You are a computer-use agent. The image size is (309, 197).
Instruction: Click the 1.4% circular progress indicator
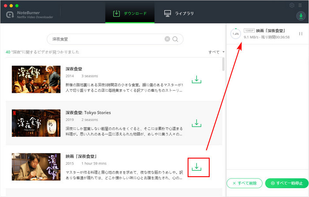tap(236, 34)
